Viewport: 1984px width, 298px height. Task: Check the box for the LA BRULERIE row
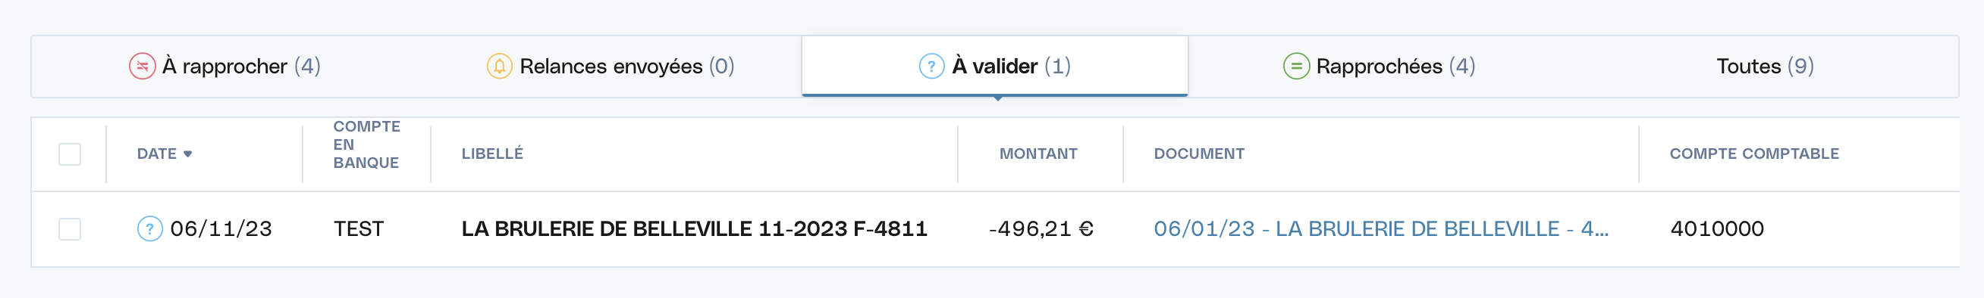click(70, 229)
